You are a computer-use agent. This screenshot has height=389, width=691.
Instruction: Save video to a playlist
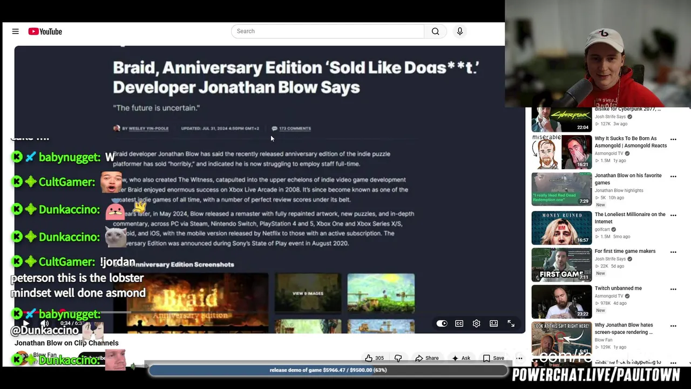click(493, 358)
